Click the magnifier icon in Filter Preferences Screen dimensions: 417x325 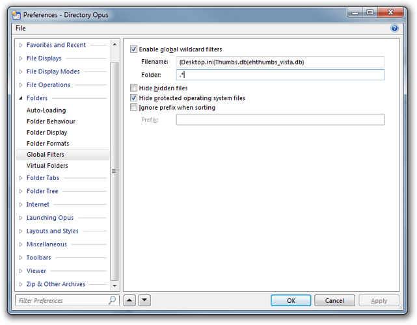[x=113, y=300]
